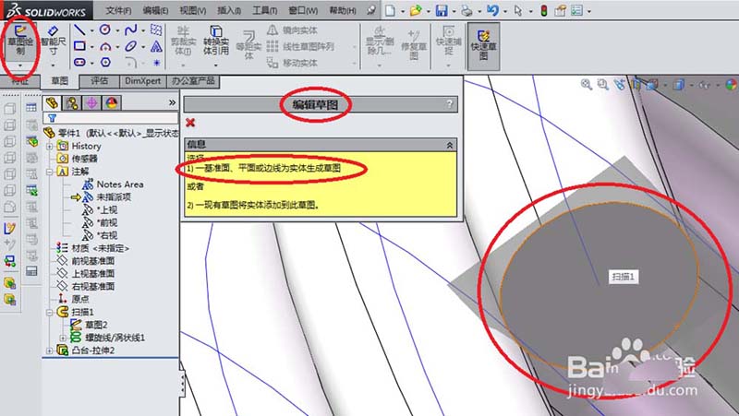
Task: Open the Circle tool dropdown arrow
Action: click(117, 30)
